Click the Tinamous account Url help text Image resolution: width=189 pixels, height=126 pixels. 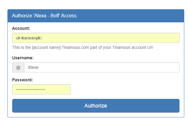(82, 47)
